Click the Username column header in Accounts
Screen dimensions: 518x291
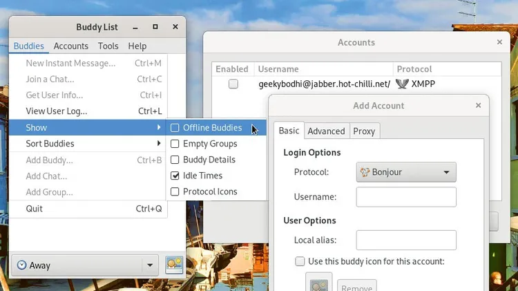click(x=323, y=69)
